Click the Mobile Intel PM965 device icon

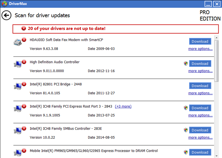pyautogui.click(x=18, y=153)
